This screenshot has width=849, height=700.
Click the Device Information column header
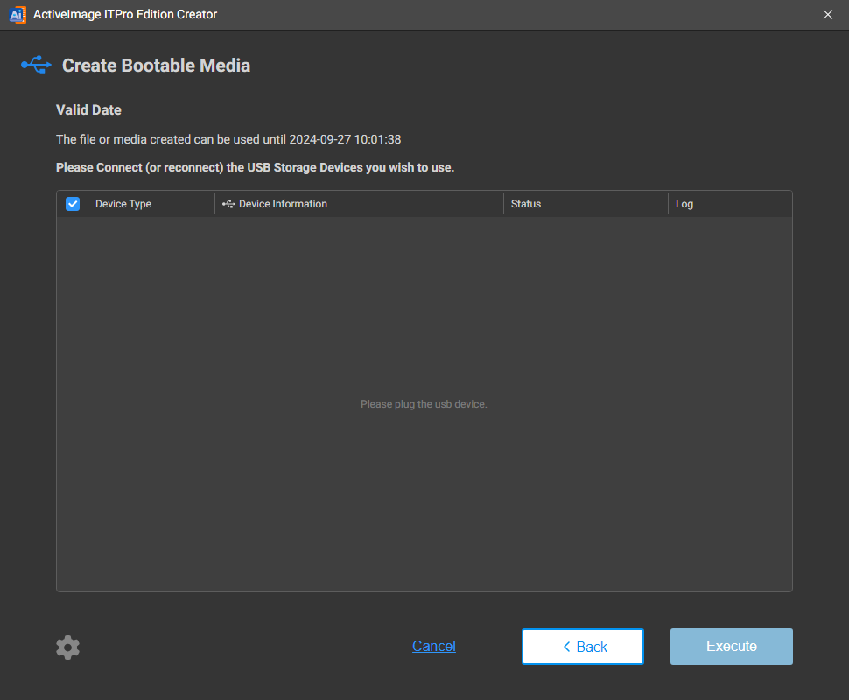[283, 204]
